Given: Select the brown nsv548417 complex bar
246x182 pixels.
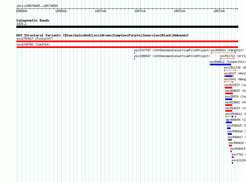Looking at the screenshot, I should 230,140.
